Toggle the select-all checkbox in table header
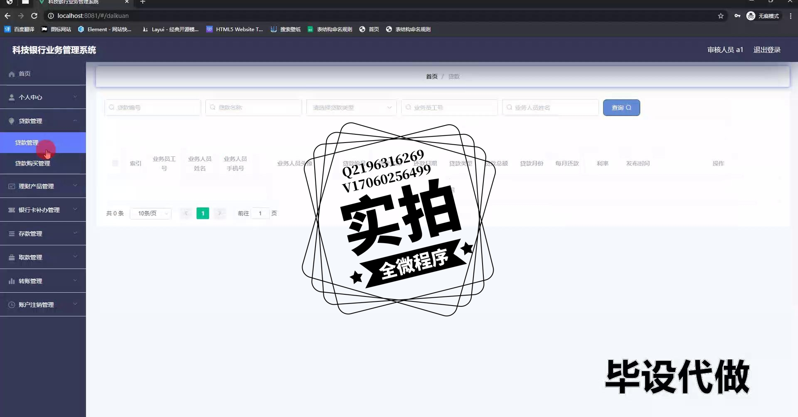 coord(115,163)
